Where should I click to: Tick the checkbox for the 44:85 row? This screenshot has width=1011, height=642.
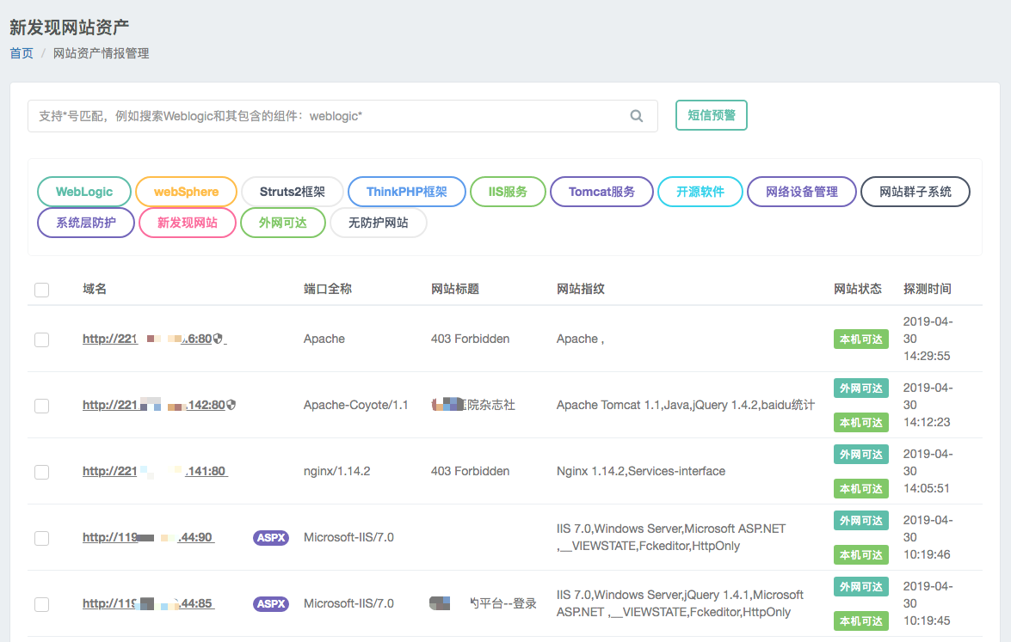(x=41, y=604)
